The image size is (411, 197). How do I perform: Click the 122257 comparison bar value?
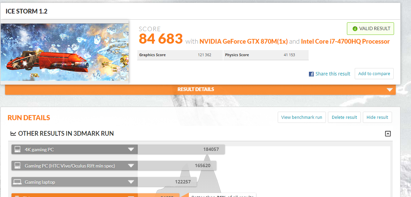point(183,182)
